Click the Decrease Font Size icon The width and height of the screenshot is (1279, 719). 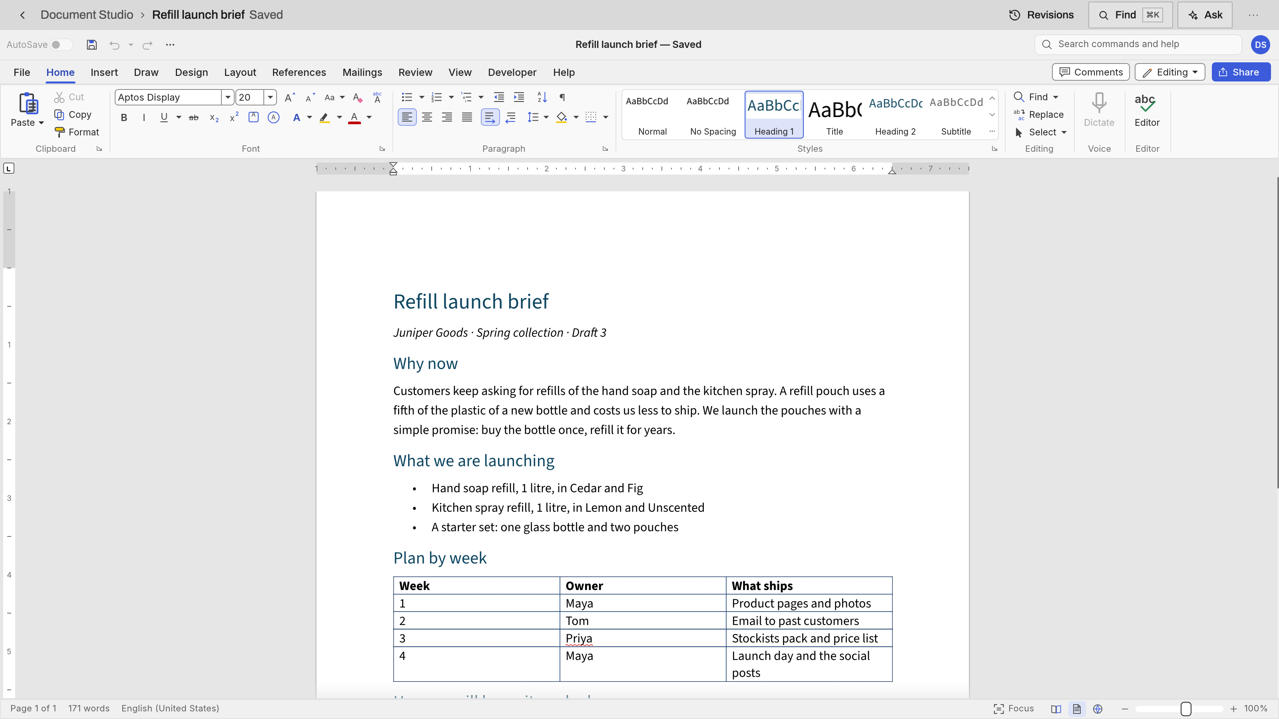point(310,97)
